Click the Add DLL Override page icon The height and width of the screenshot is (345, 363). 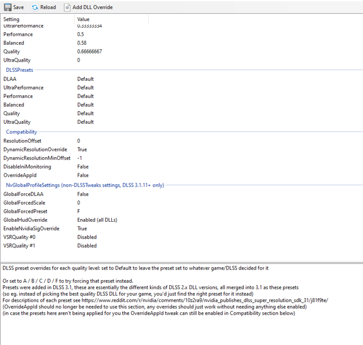tap(67, 7)
